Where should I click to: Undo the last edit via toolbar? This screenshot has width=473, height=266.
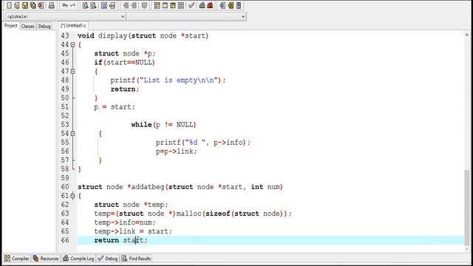click(x=65, y=5)
